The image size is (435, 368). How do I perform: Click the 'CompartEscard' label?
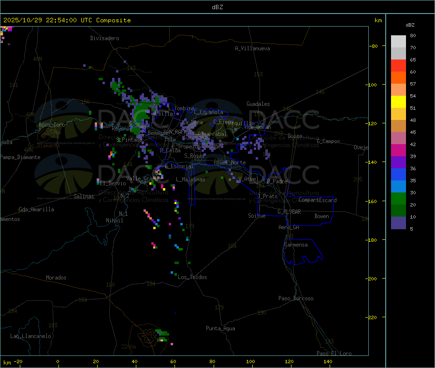click(x=318, y=200)
